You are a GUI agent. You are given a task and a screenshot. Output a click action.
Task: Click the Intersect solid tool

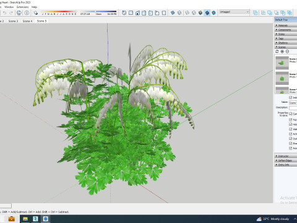[263, 13]
